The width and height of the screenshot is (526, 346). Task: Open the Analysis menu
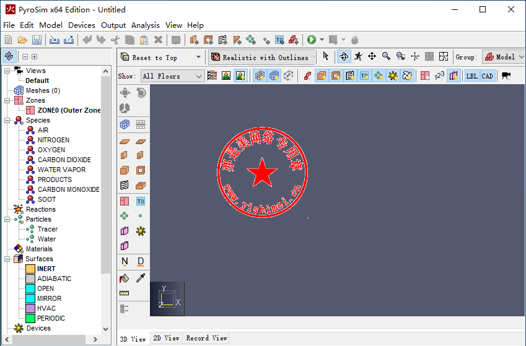(x=145, y=25)
